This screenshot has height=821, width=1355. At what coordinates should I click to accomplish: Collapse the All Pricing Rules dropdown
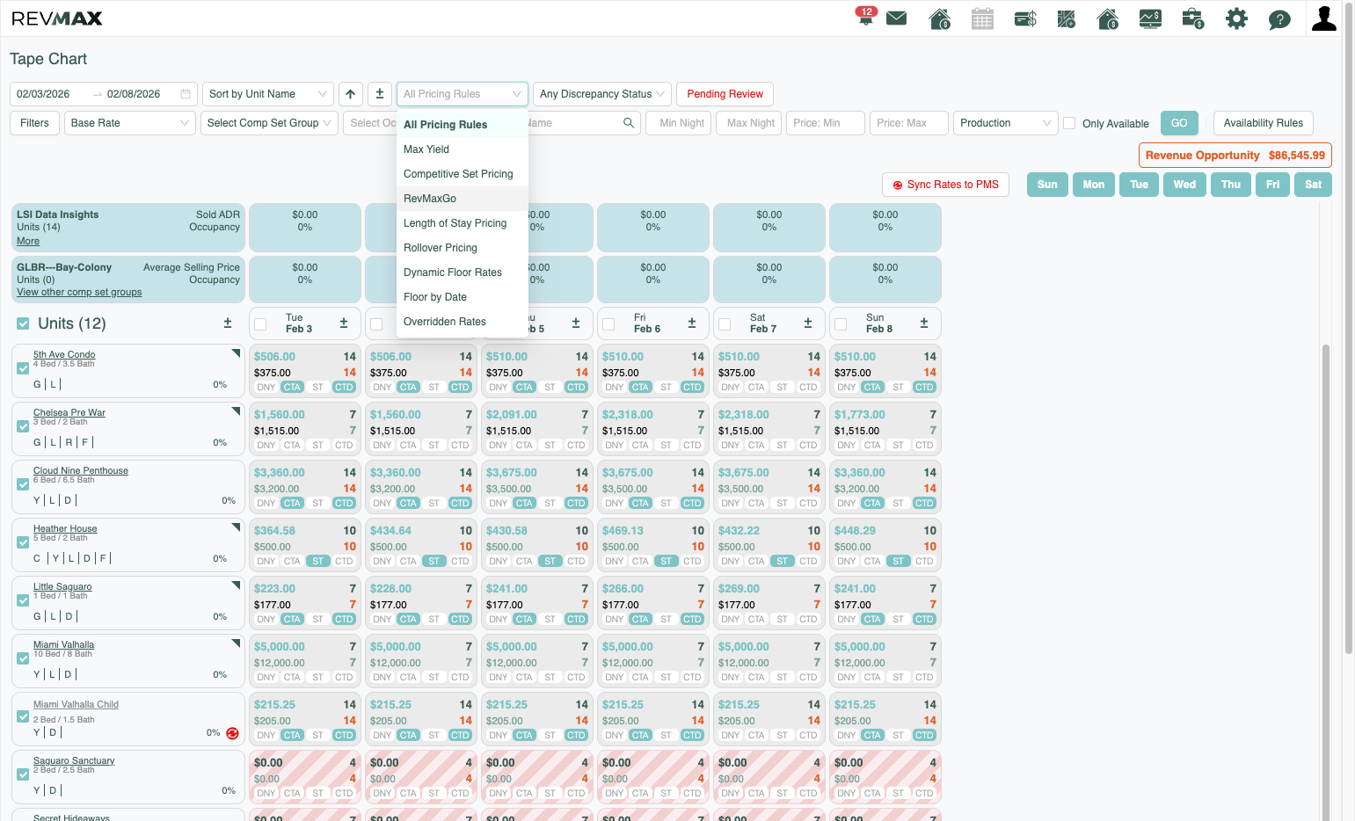pos(463,94)
